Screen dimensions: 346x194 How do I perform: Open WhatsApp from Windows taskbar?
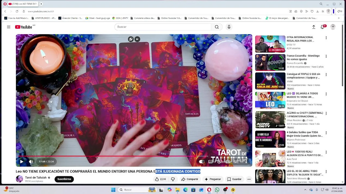click(217, 190)
